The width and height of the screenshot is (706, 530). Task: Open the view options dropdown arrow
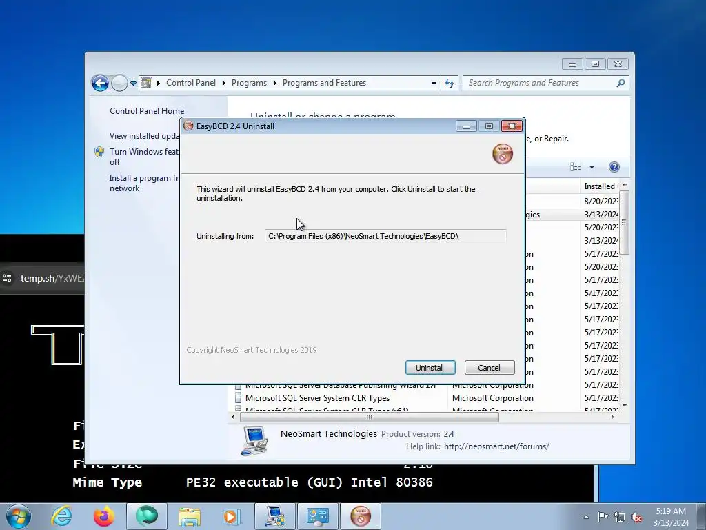[592, 167]
